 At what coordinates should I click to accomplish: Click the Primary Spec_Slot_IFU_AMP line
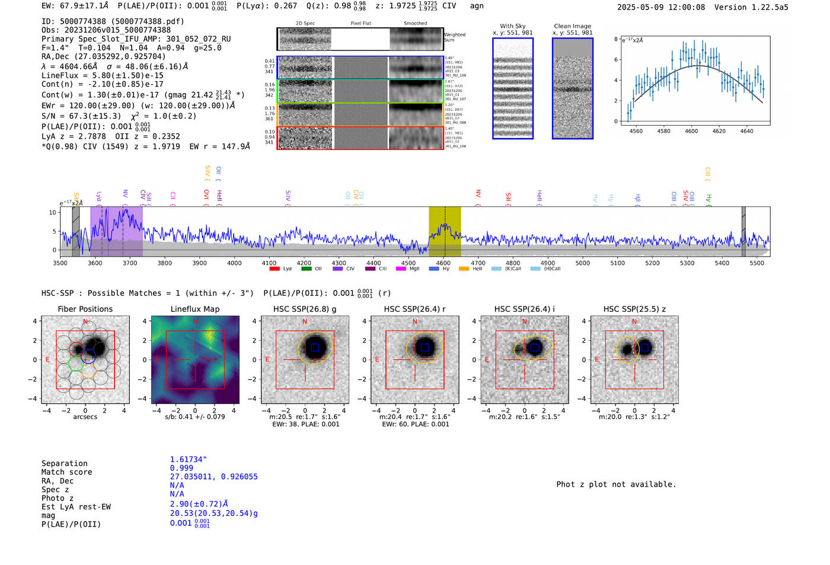(136, 39)
